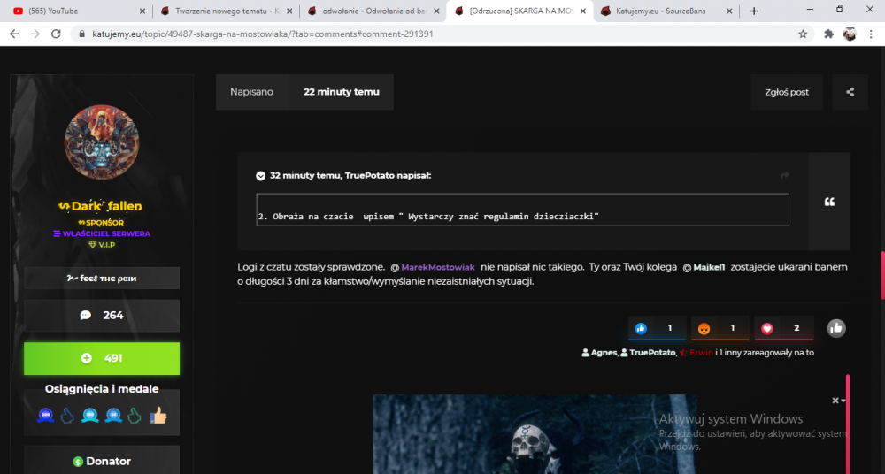Click the blue thumbs-up outline medal
The height and width of the screenshot is (474, 885).
click(68, 416)
